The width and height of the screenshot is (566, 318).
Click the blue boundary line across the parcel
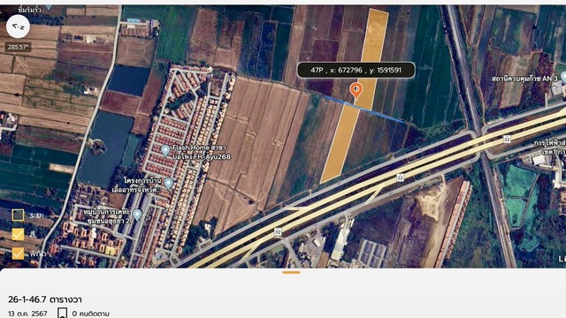(364, 110)
